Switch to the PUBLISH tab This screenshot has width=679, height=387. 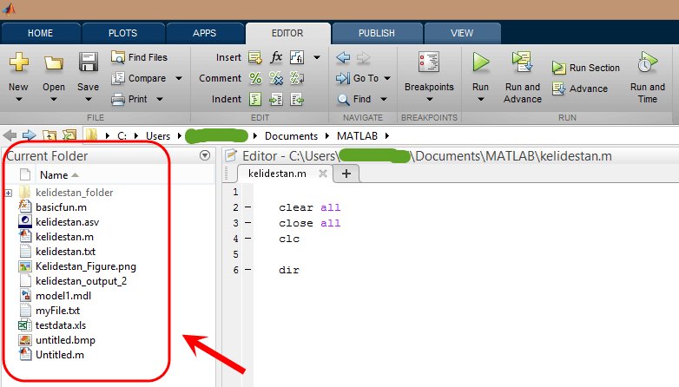pyautogui.click(x=377, y=33)
